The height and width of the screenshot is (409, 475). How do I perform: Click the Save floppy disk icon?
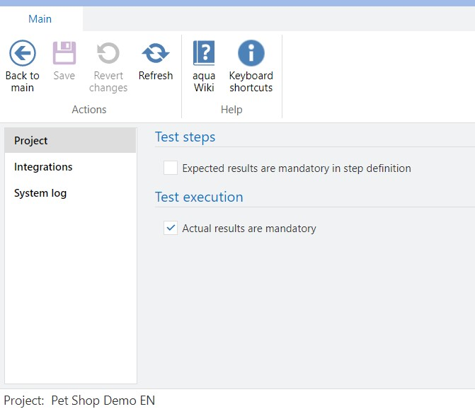64,54
